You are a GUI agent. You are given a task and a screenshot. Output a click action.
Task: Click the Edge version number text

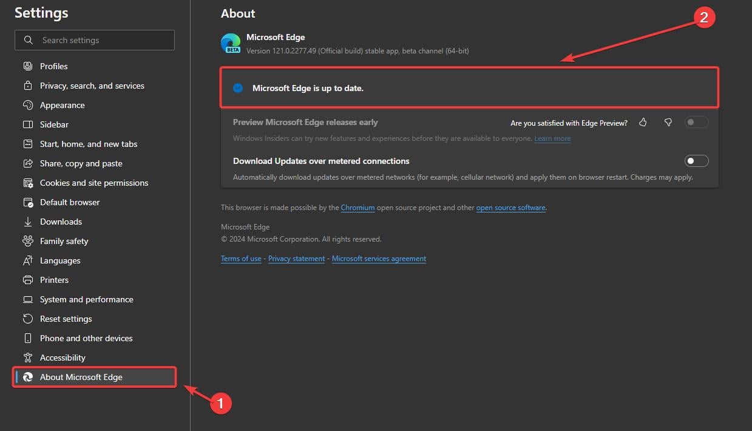point(357,51)
